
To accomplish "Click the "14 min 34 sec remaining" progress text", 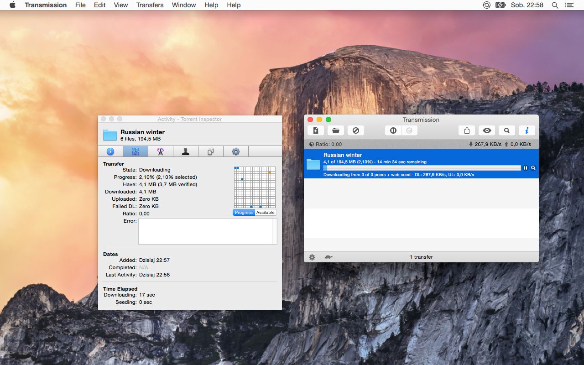I will tap(402, 162).
